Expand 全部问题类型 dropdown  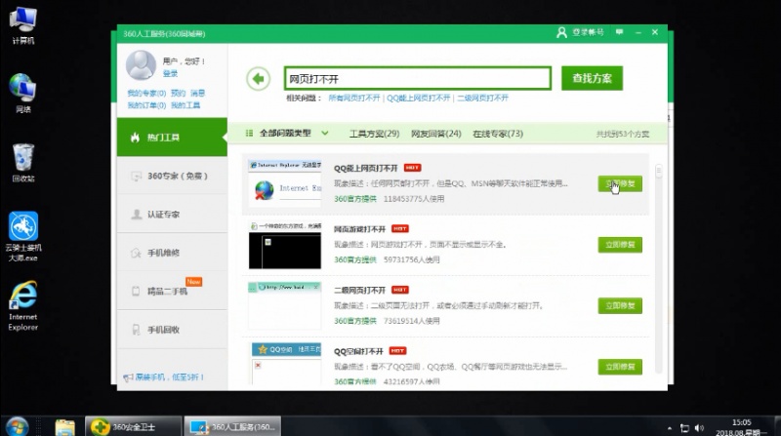(287, 133)
